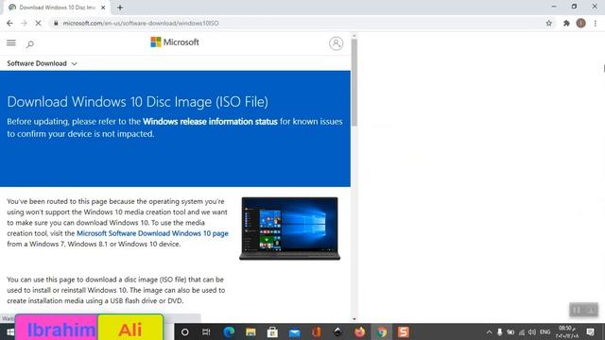Click the browser forward arrow
The width and height of the screenshot is (605, 340).
click(24, 23)
